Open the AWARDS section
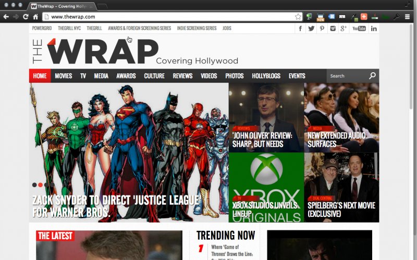This screenshot has width=417, height=260. coord(126,76)
